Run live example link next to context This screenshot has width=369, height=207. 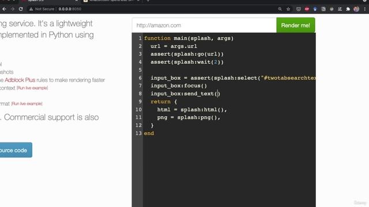(32, 88)
